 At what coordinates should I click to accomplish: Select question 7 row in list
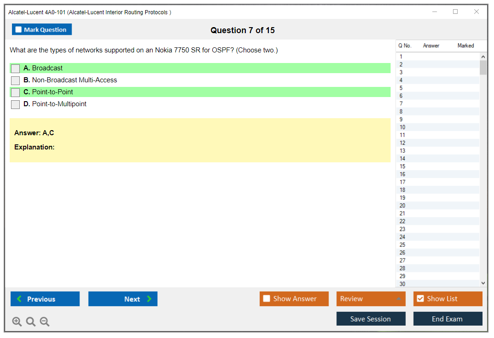pyautogui.click(x=401, y=104)
